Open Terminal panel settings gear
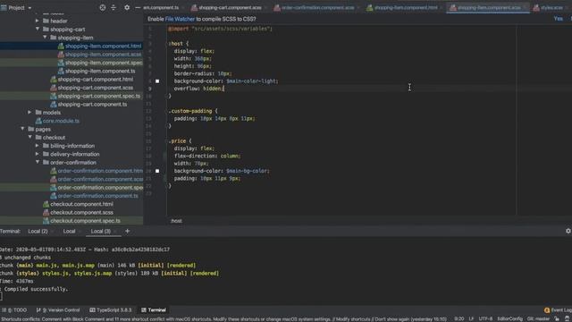Screen dimensions: 572x322 [568, 231]
